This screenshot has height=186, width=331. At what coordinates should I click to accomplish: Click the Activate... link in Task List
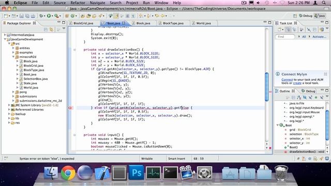319,37
